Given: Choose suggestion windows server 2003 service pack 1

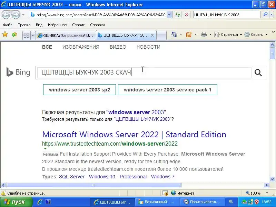Looking at the screenshot, I should point(167,90).
